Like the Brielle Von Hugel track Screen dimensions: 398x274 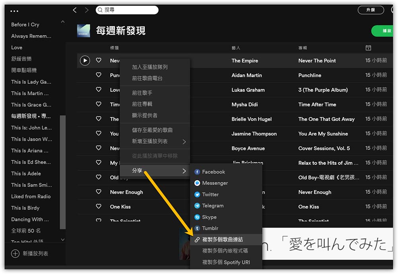[x=99, y=119]
